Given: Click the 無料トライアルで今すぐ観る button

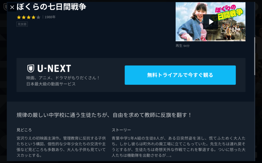Looking at the screenshot, I should point(180,75).
